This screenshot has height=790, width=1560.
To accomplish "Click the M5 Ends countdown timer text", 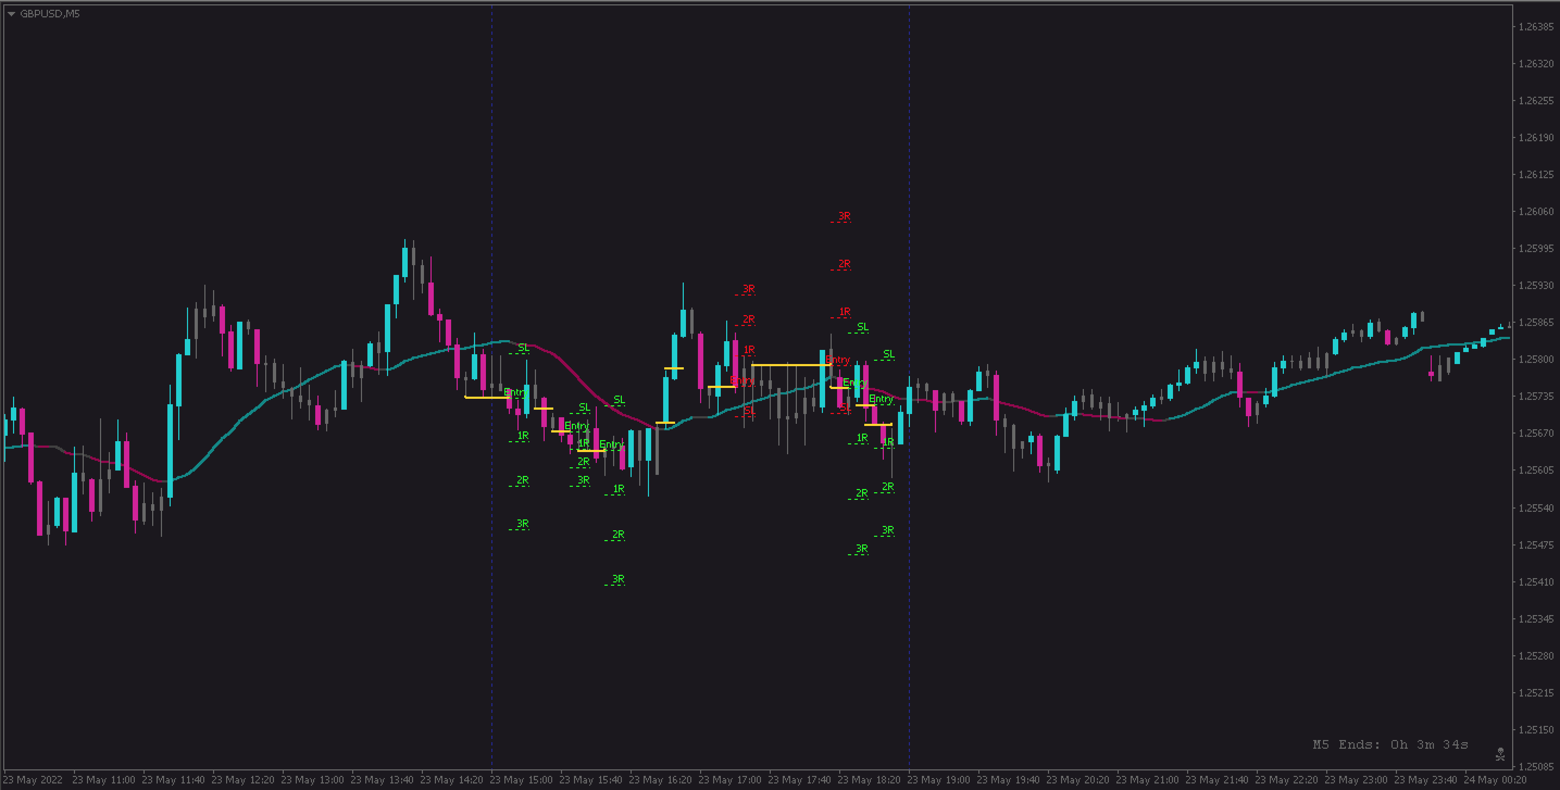I will click(x=1390, y=744).
